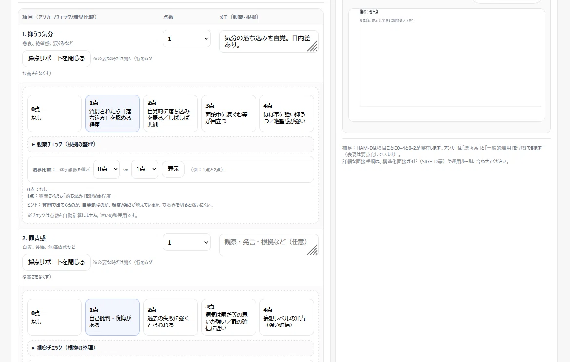Select the 0点 なし anchor for 抑うつ気分
Screen dimensions: 570x362
55,114
